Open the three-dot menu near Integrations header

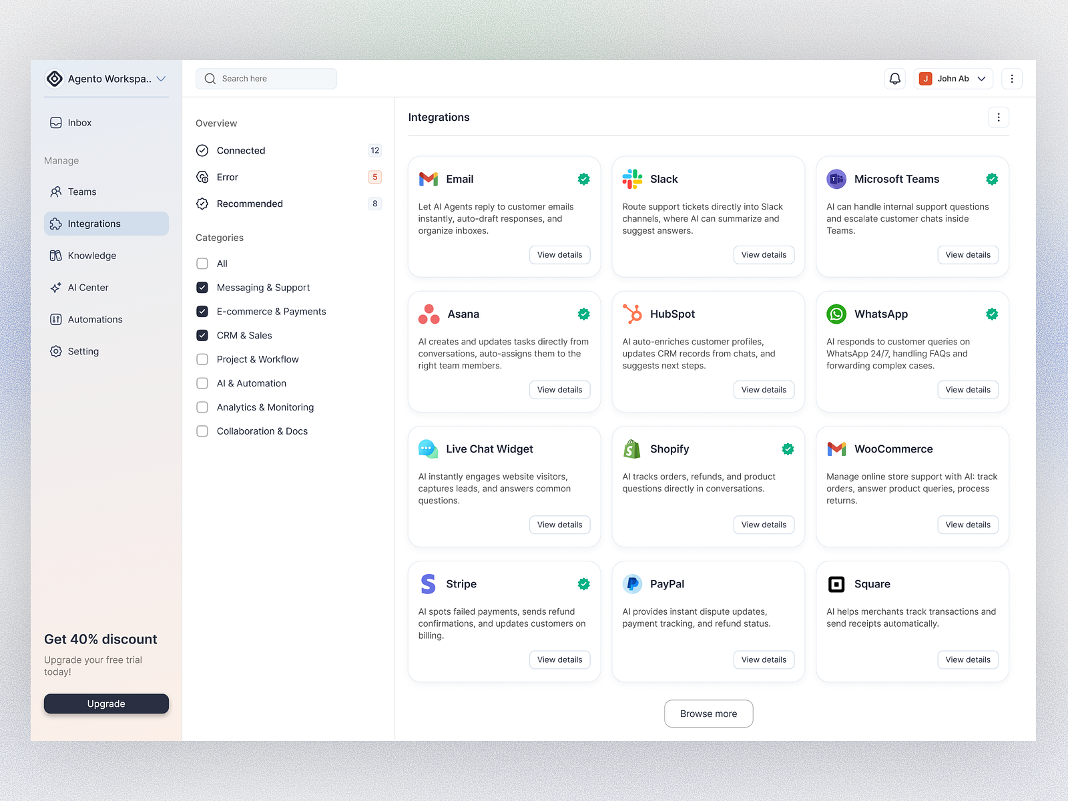[999, 117]
